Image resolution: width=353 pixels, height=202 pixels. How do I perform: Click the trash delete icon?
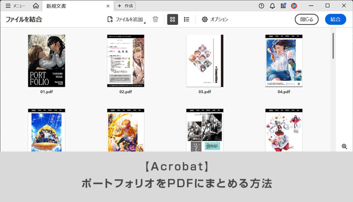point(155,19)
